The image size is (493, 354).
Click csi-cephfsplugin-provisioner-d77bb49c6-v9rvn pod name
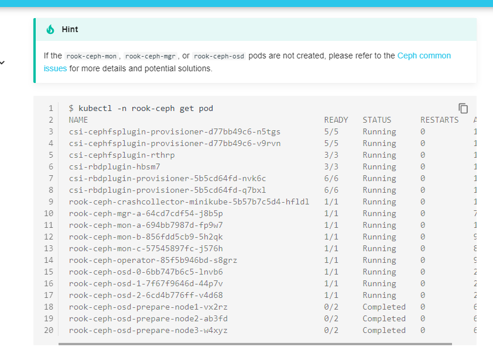[175, 143]
